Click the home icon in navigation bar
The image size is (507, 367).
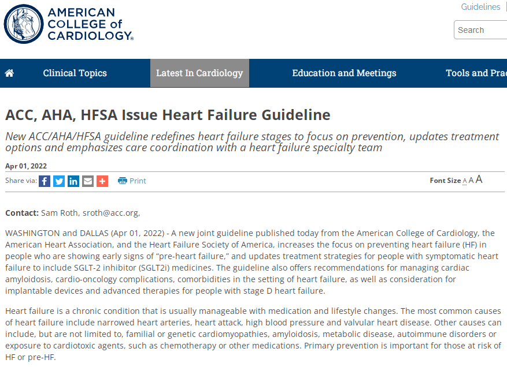pos(9,73)
